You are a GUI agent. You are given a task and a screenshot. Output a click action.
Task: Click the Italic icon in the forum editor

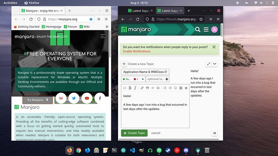pos(135,88)
